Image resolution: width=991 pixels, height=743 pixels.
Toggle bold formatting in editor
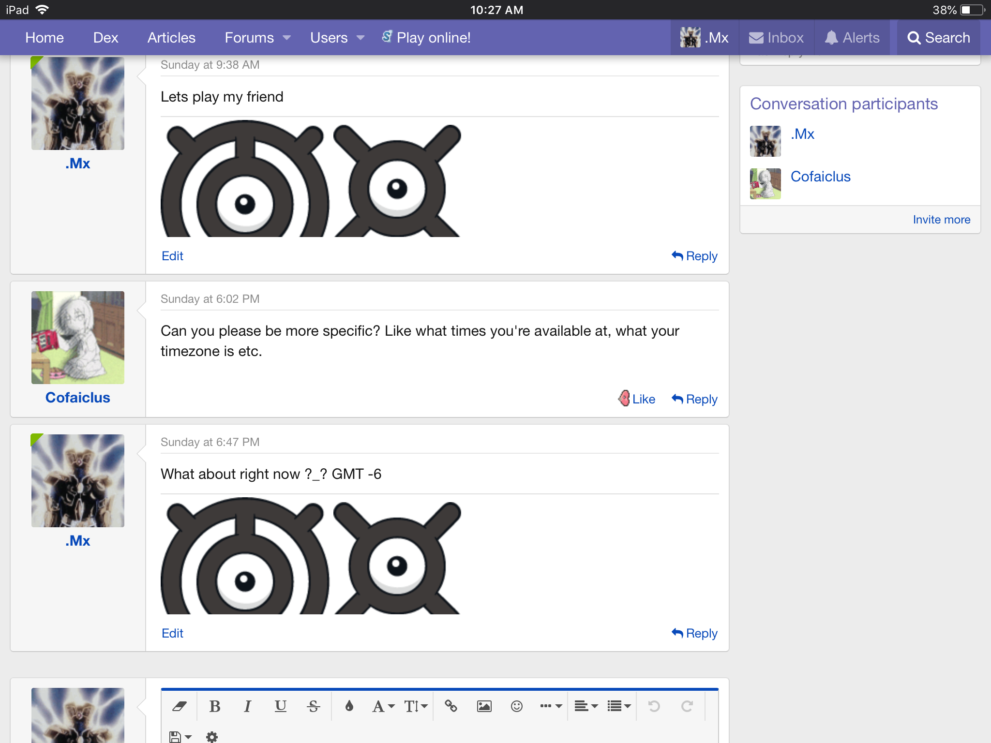pyautogui.click(x=215, y=706)
